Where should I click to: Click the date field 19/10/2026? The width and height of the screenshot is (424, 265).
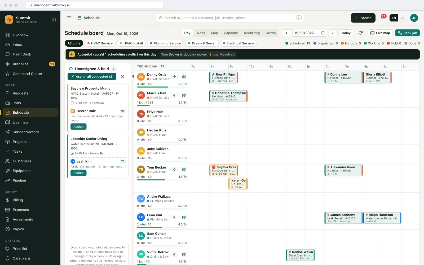(310, 33)
